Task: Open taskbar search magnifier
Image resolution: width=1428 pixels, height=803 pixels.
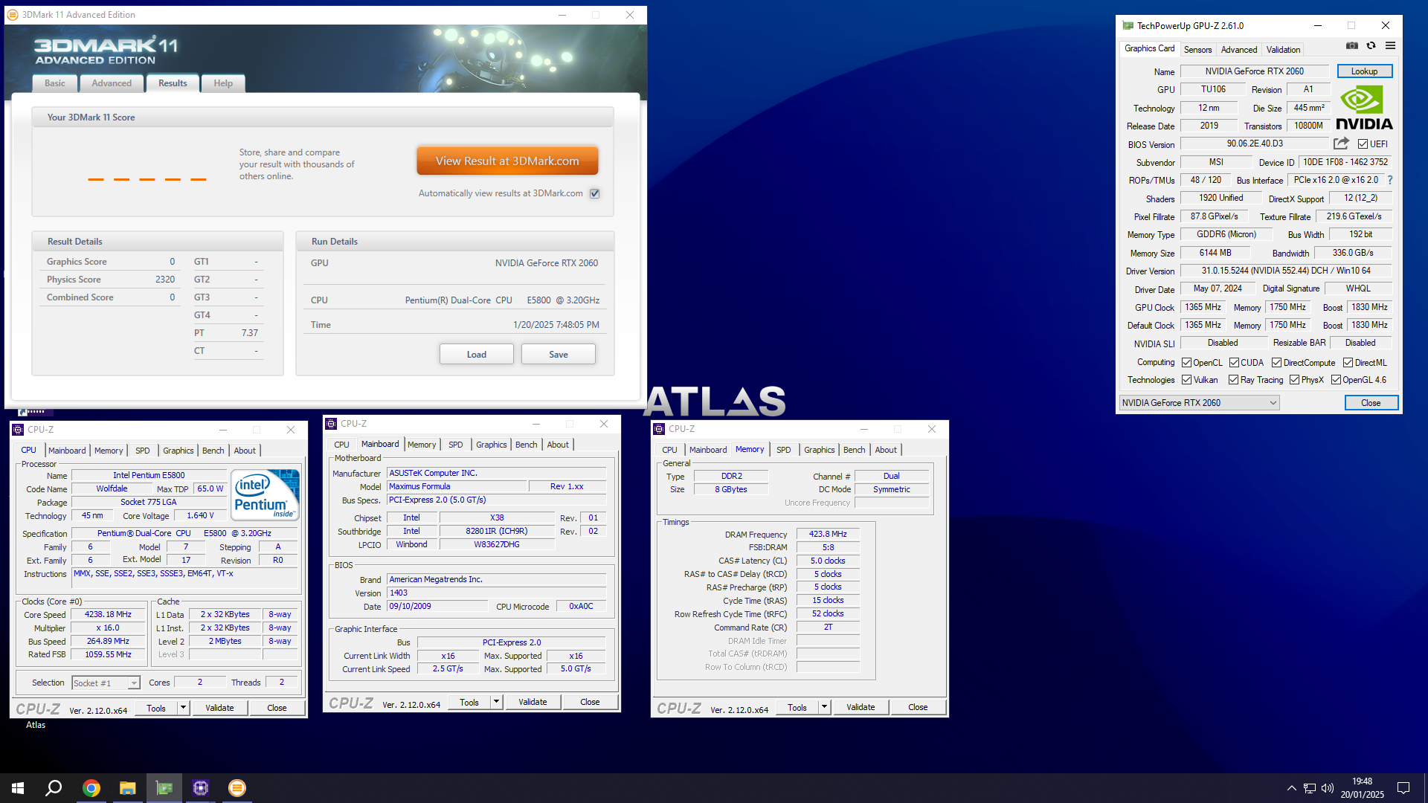Action: 54,788
